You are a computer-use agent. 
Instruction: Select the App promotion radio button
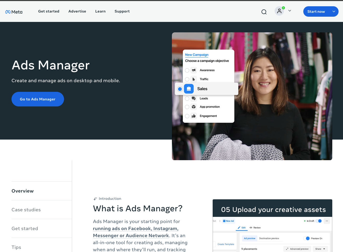(x=187, y=107)
